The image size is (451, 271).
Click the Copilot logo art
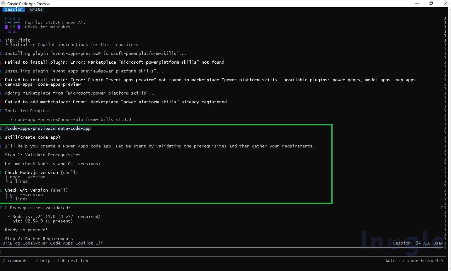(x=13, y=25)
